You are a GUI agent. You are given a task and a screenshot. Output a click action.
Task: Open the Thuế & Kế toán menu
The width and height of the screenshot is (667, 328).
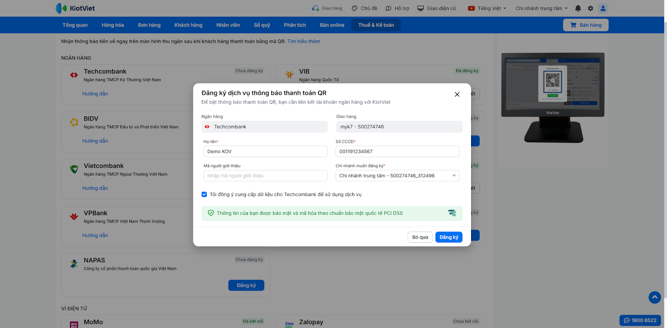(x=376, y=25)
